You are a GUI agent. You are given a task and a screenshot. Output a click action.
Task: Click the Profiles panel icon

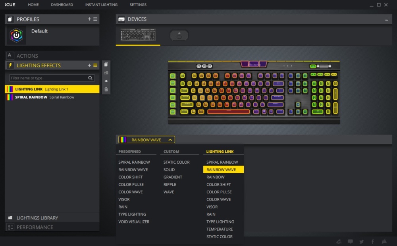(10, 19)
